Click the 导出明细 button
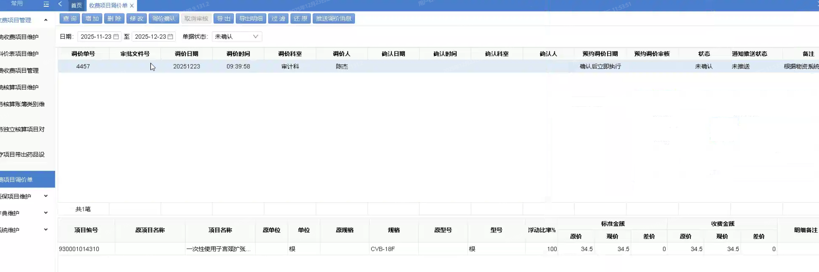The height and width of the screenshot is (272, 819). click(251, 18)
